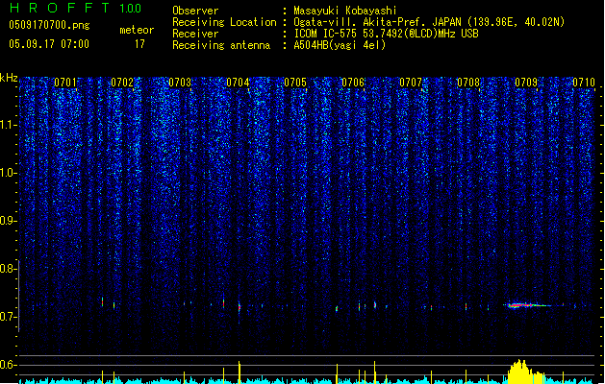The height and width of the screenshot is (384, 605).
Task: Click the meteor count value 17
Action: click(x=139, y=44)
